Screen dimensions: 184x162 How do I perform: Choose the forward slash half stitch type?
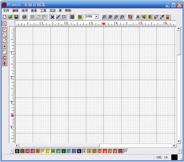[x=5, y=41]
